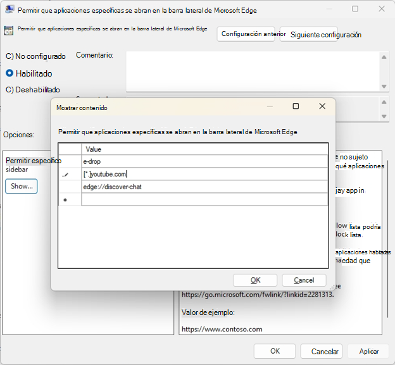Click the empty new-entry value row
395x365 pixels.
204,200
